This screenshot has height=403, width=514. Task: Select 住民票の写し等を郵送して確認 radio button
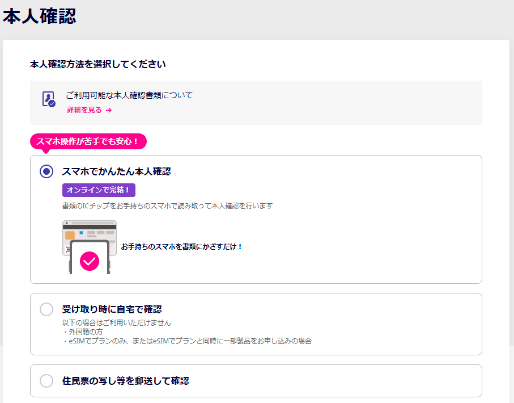46,381
